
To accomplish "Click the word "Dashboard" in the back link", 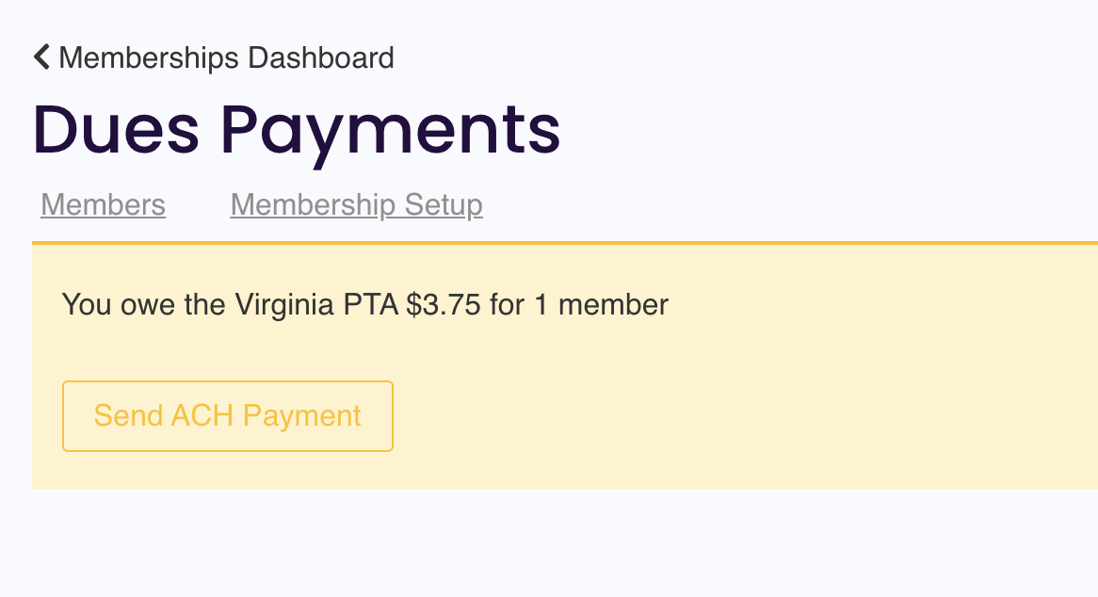I will coord(321,57).
